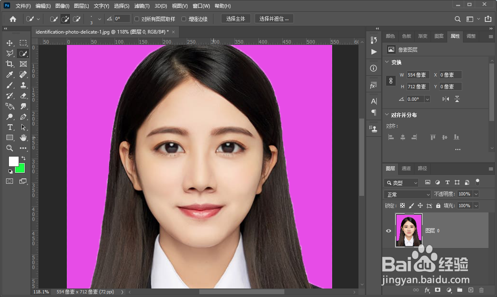This screenshot has width=497, height=297.
Task: Collapse the 变换 section
Action: coord(386,62)
